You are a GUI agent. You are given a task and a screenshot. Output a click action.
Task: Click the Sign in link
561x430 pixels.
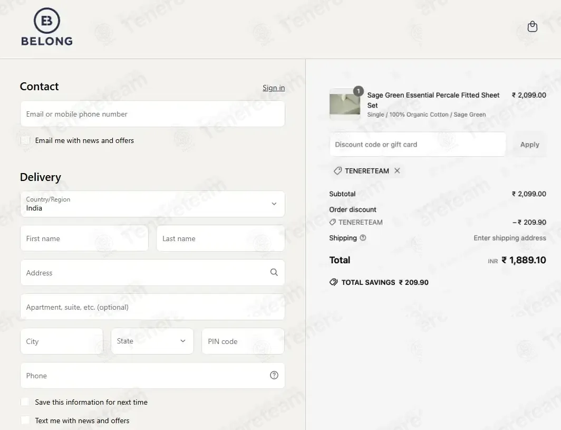point(274,88)
